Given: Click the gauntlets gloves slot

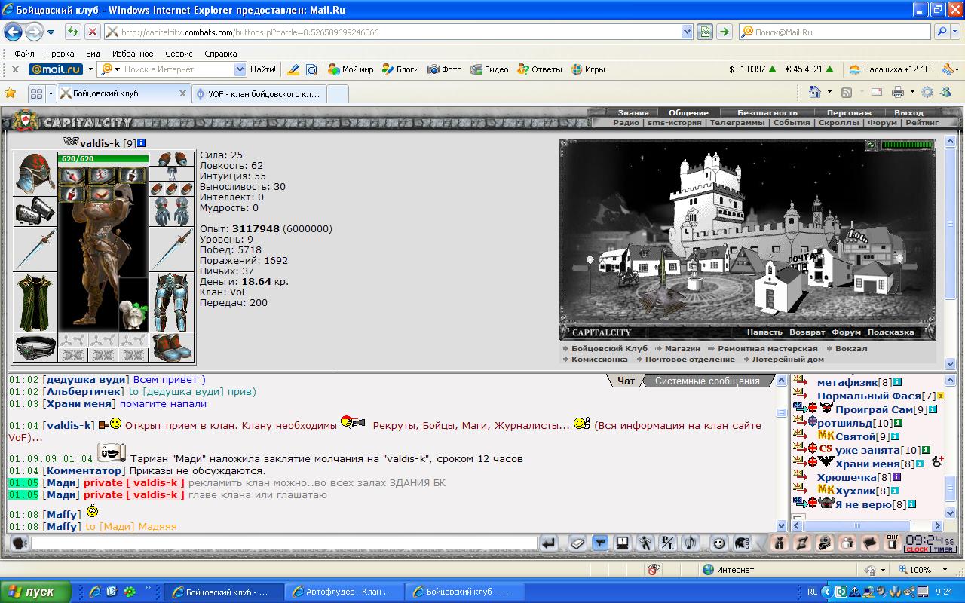Looking at the screenshot, I should click(172, 212).
